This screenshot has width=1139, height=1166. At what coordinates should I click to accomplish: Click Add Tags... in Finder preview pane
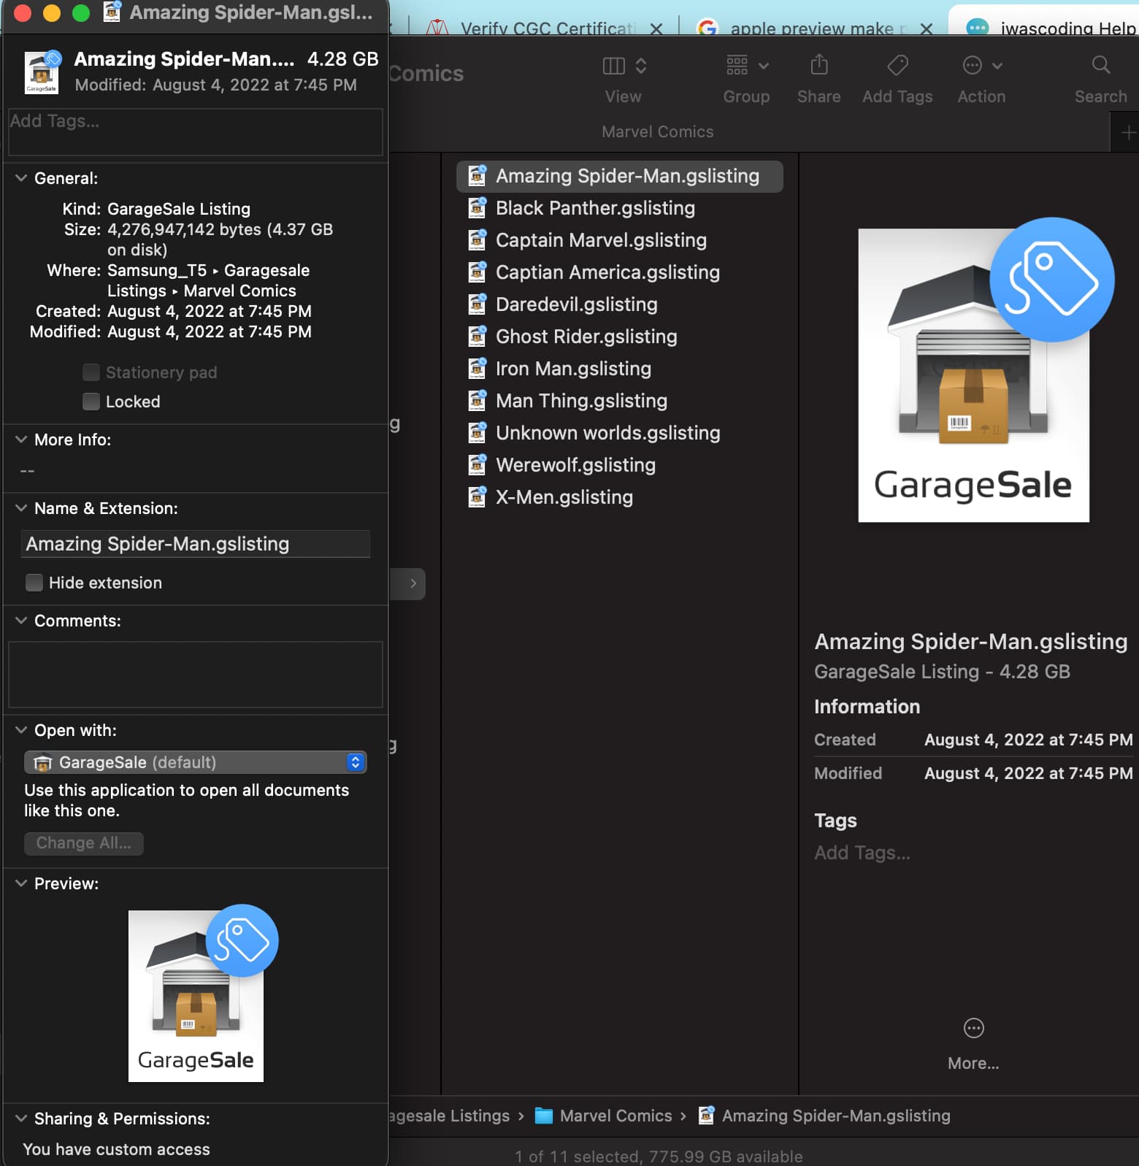pyautogui.click(x=862, y=853)
